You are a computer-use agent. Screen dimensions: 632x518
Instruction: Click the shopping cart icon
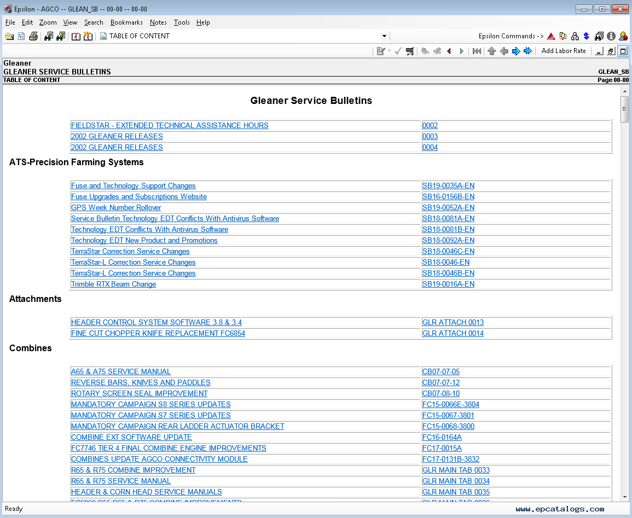pos(410,51)
